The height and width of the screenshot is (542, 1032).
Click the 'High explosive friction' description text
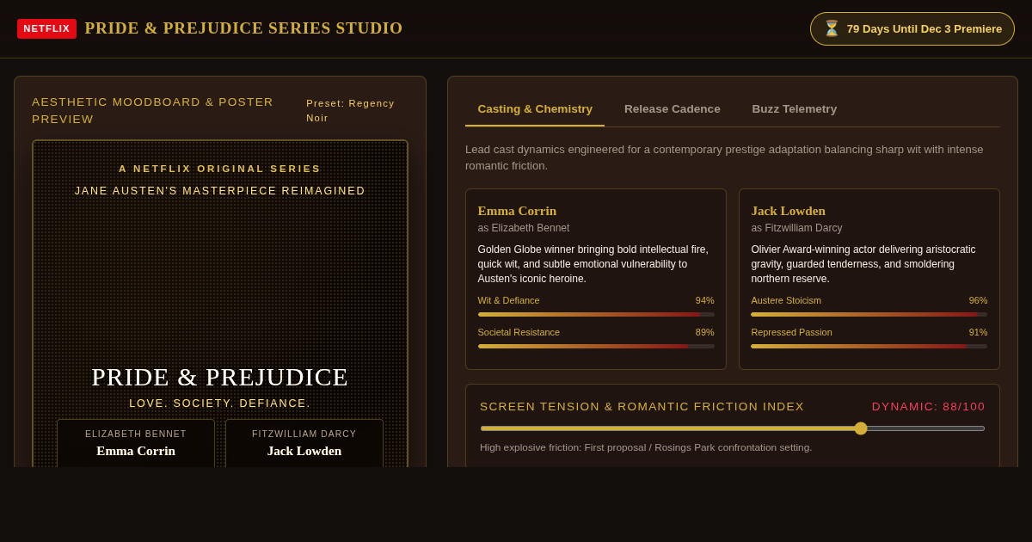coord(646,447)
